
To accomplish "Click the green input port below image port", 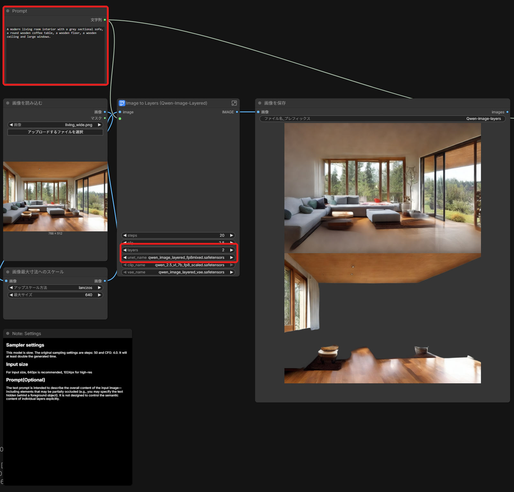I will pyautogui.click(x=120, y=119).
